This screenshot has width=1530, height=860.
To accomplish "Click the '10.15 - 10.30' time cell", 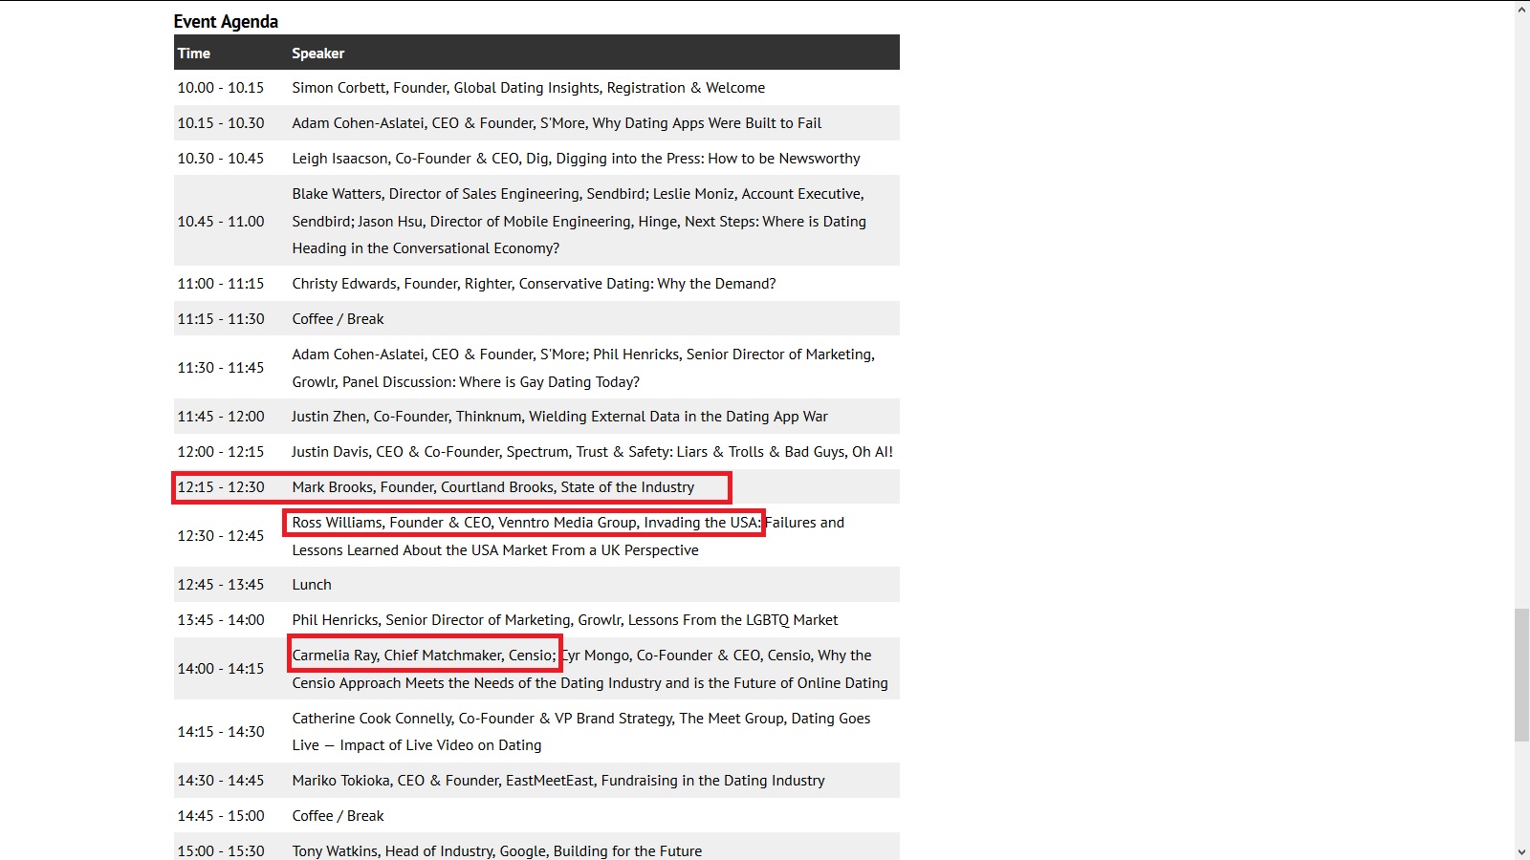I will (221, 123).
